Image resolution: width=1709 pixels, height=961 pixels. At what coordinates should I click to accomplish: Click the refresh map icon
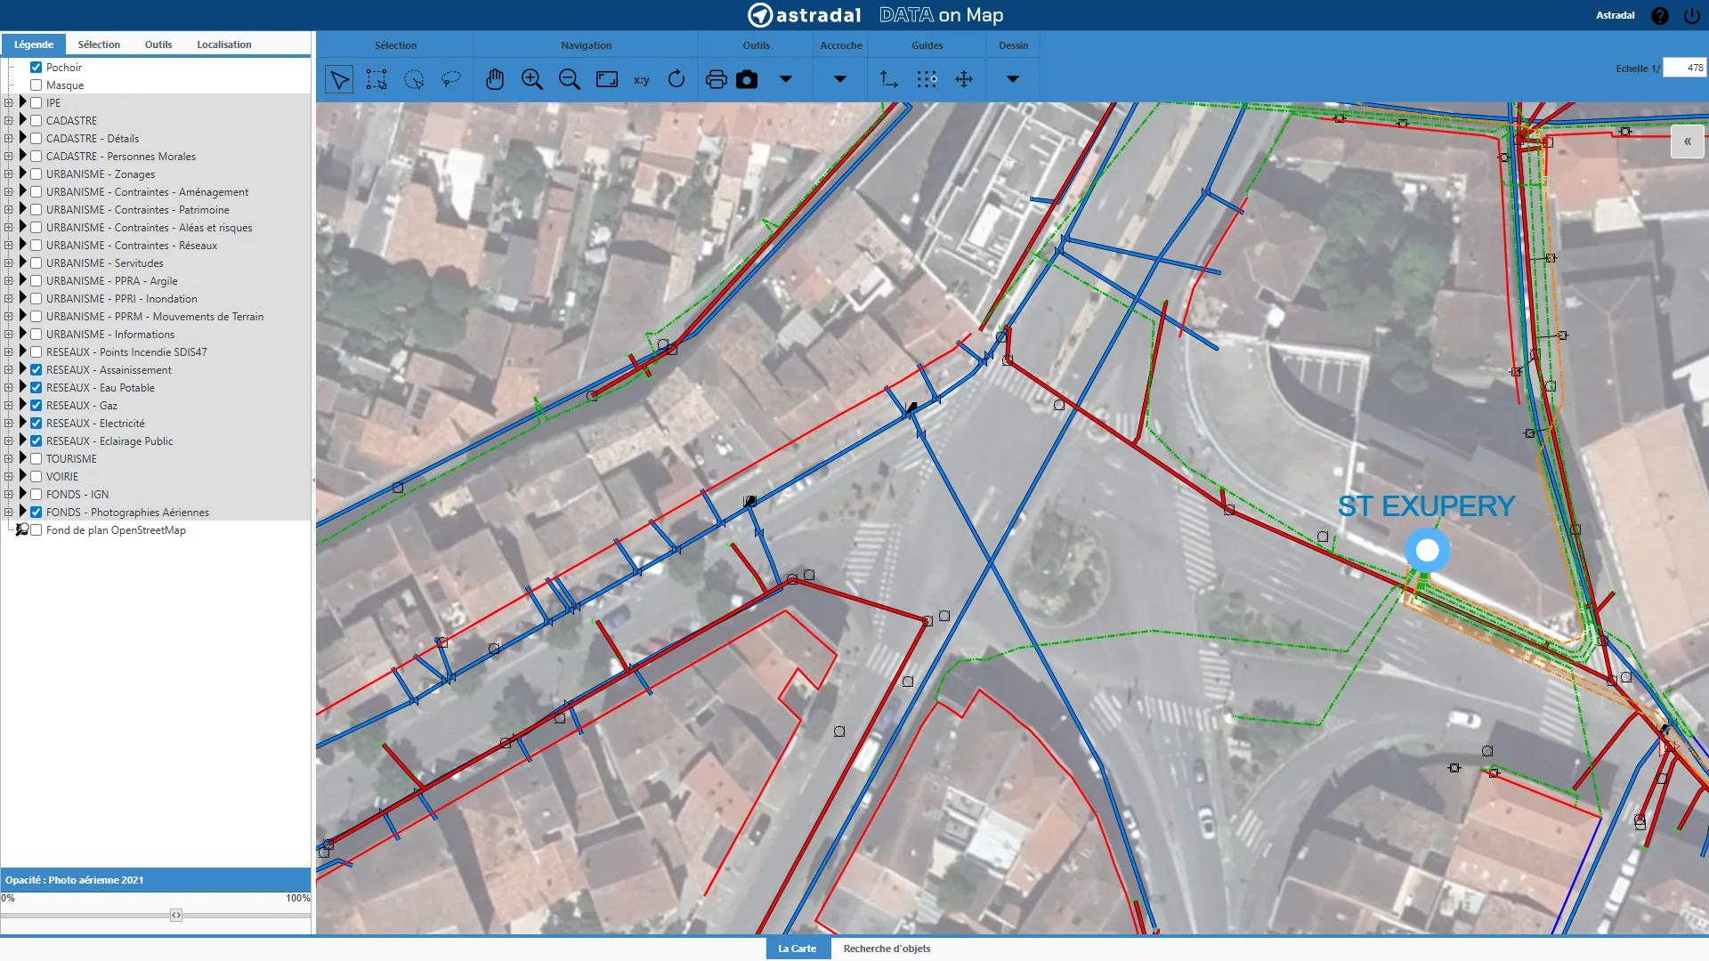676,79
